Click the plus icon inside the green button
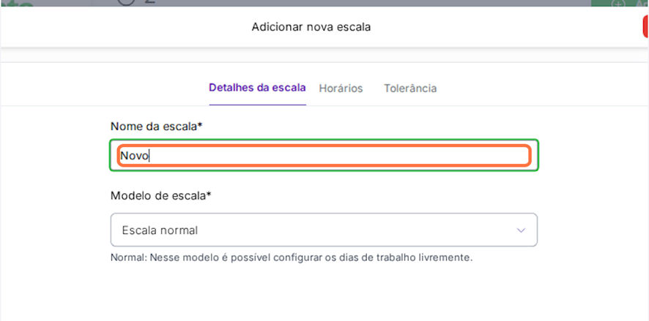Viewport: 649px width, 321px height. 620,3
